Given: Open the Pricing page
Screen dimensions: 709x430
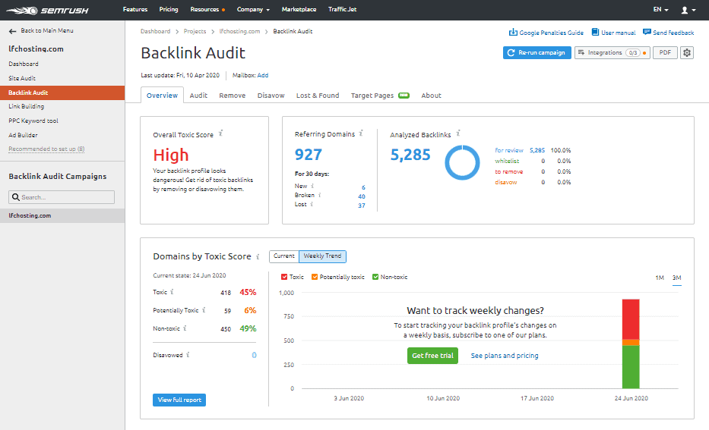Looking at the screenshot, I should tap(169, 9).
